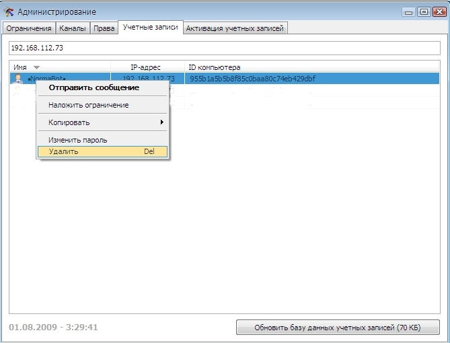Sort by the IP-адрес column header

click(145, 67)
